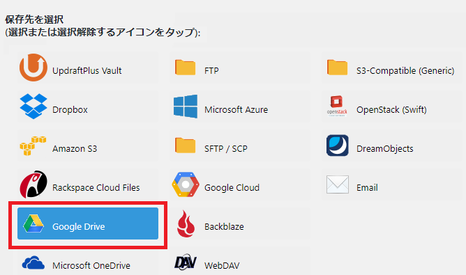This screenshot has width=466, height=275.
Task: Select the Backblaze label
Action: coord(224,227)
